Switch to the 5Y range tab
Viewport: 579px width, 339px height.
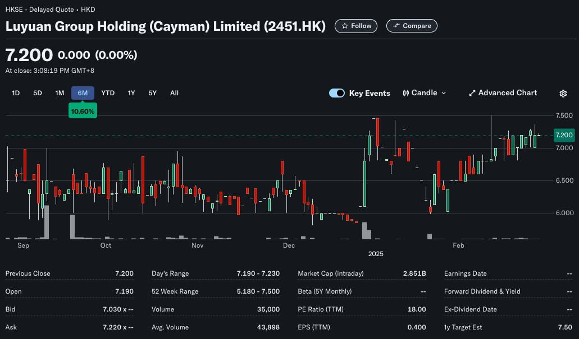click(153, 93)
